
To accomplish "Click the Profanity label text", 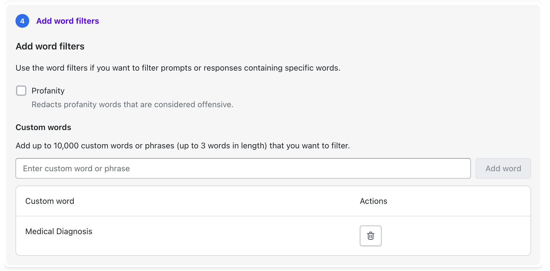I will [48, 91].
